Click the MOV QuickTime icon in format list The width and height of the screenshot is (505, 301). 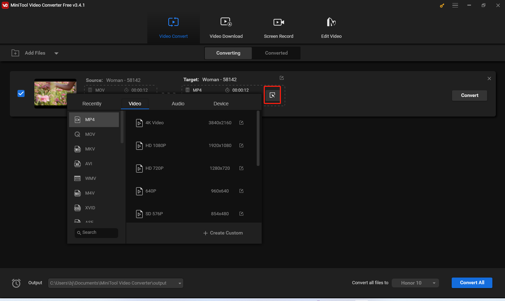tap(78, 134)
